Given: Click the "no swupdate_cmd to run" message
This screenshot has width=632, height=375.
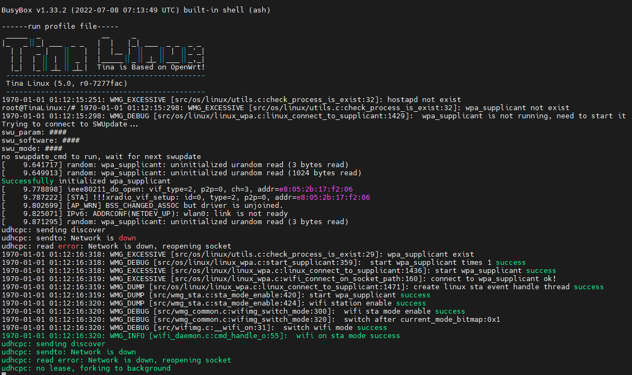Looking at the screenshot, I should click(x=101, y=157).
